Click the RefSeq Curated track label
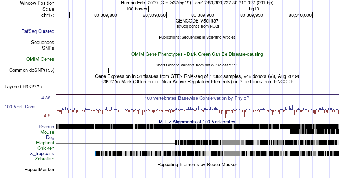This screenshot has width=339, height=178. click(x=38, y=31)
